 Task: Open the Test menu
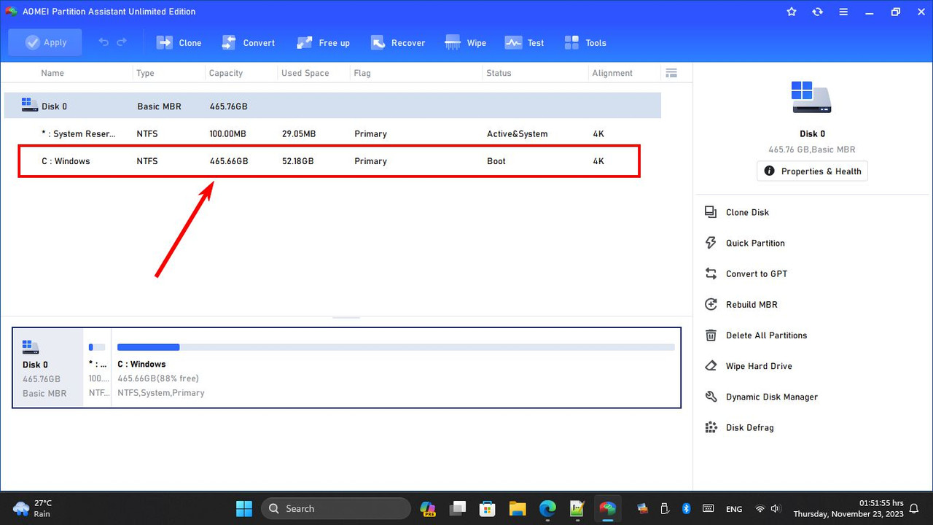pos(525,42)
